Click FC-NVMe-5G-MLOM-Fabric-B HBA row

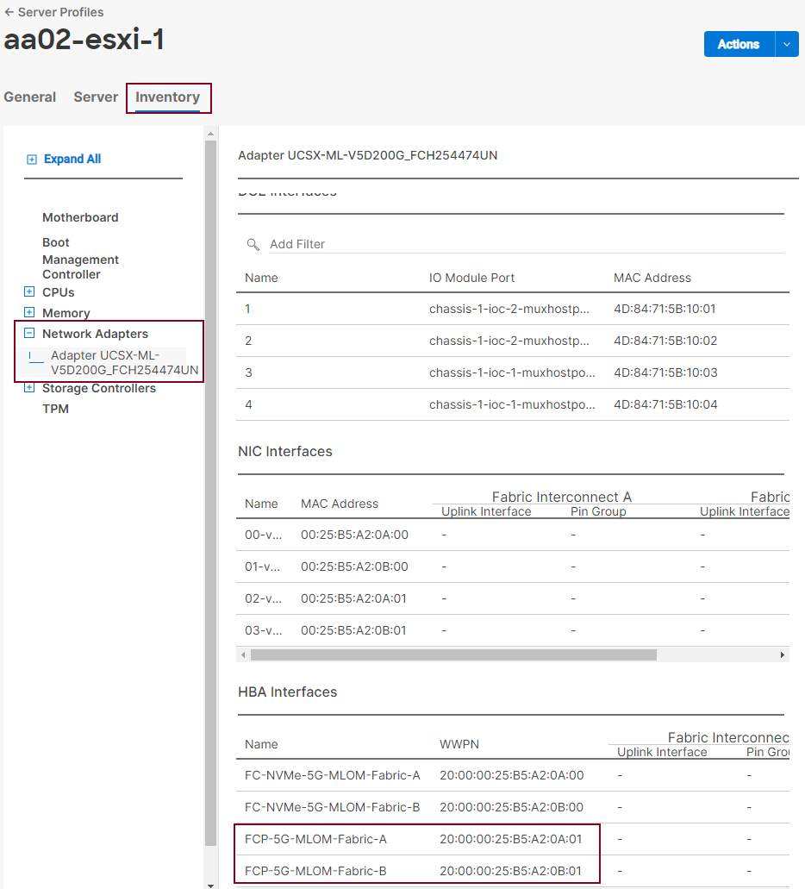point(513,807)
